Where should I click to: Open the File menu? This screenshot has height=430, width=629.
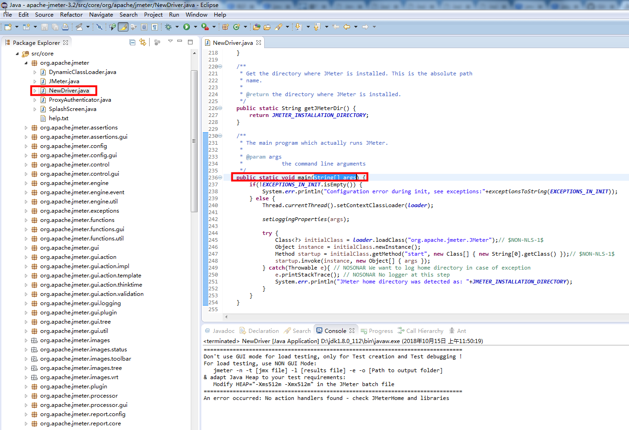pos(8,14)
